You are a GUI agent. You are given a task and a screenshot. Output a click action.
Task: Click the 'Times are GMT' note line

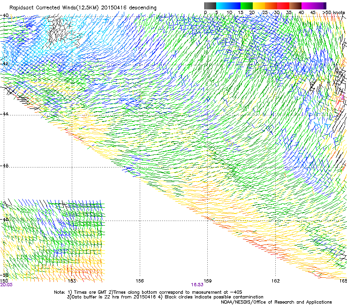pos(148,292)
